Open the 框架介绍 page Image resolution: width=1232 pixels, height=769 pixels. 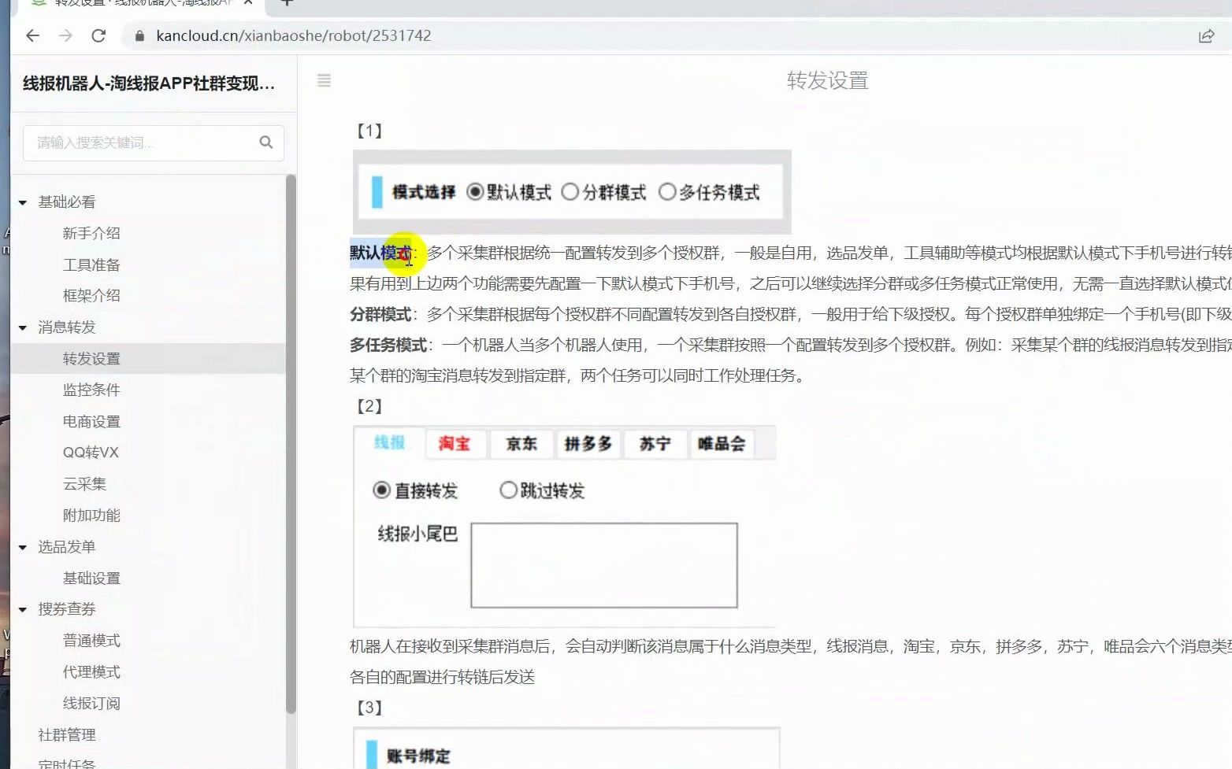point(91,295)
